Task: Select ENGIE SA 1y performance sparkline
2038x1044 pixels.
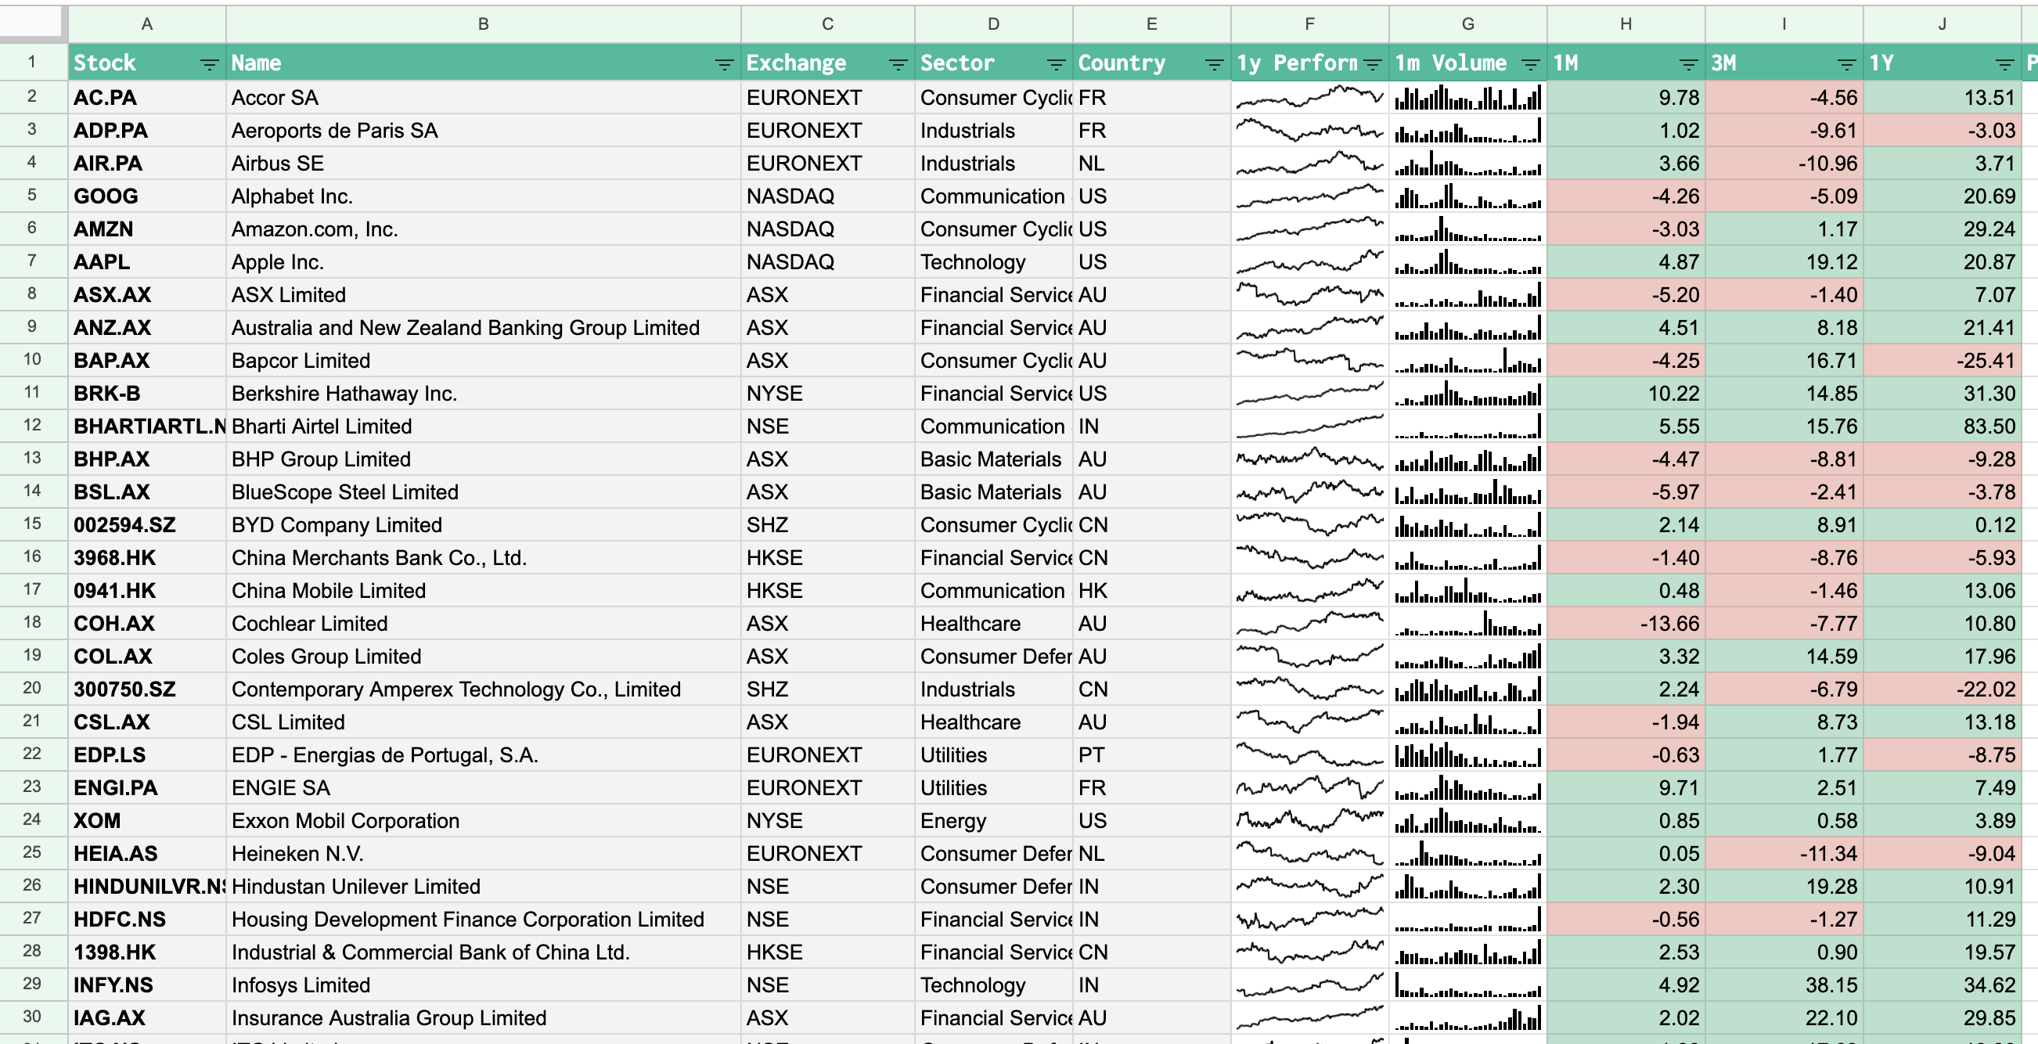Action: coord(1309,787)
